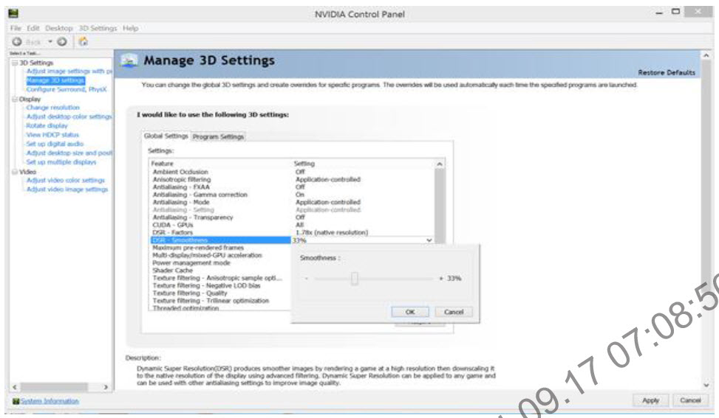Open the 3D Settings menu
The width and height of the screenshot is (719, 418).
[98, 28]
